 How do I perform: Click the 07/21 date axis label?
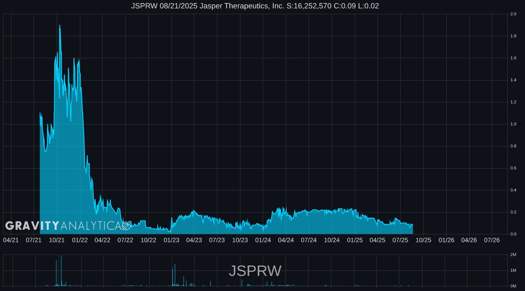click(34, 240)
